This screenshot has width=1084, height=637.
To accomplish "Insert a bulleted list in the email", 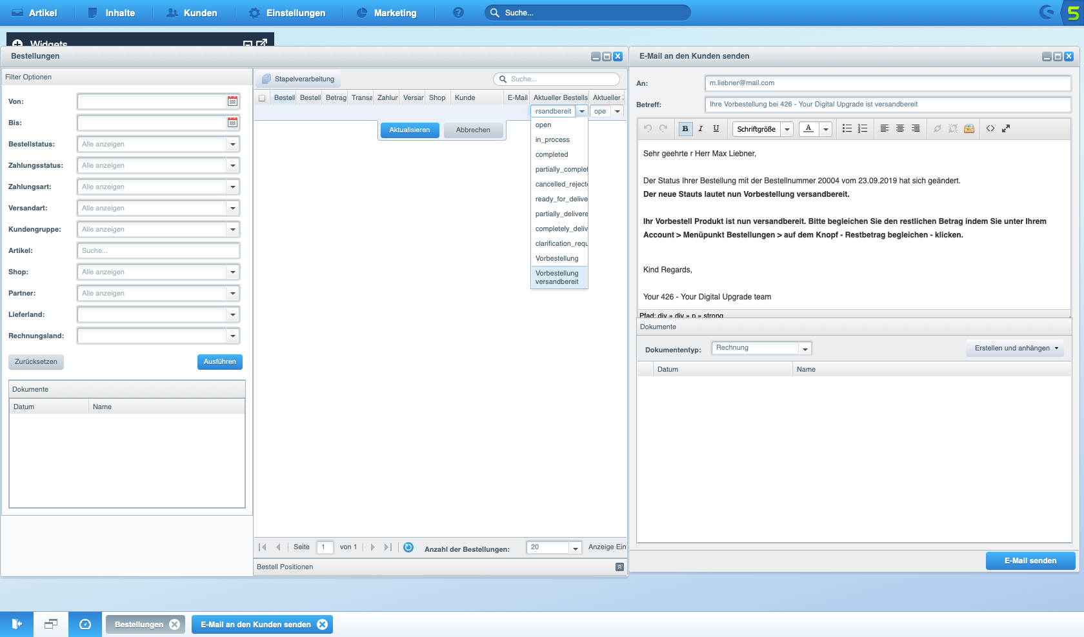I will point(847,128).
